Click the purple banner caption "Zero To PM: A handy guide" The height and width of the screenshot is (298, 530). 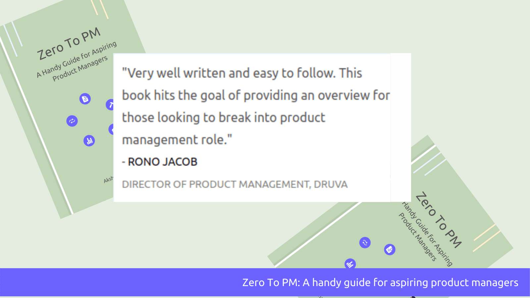click(x=380, y=282)
